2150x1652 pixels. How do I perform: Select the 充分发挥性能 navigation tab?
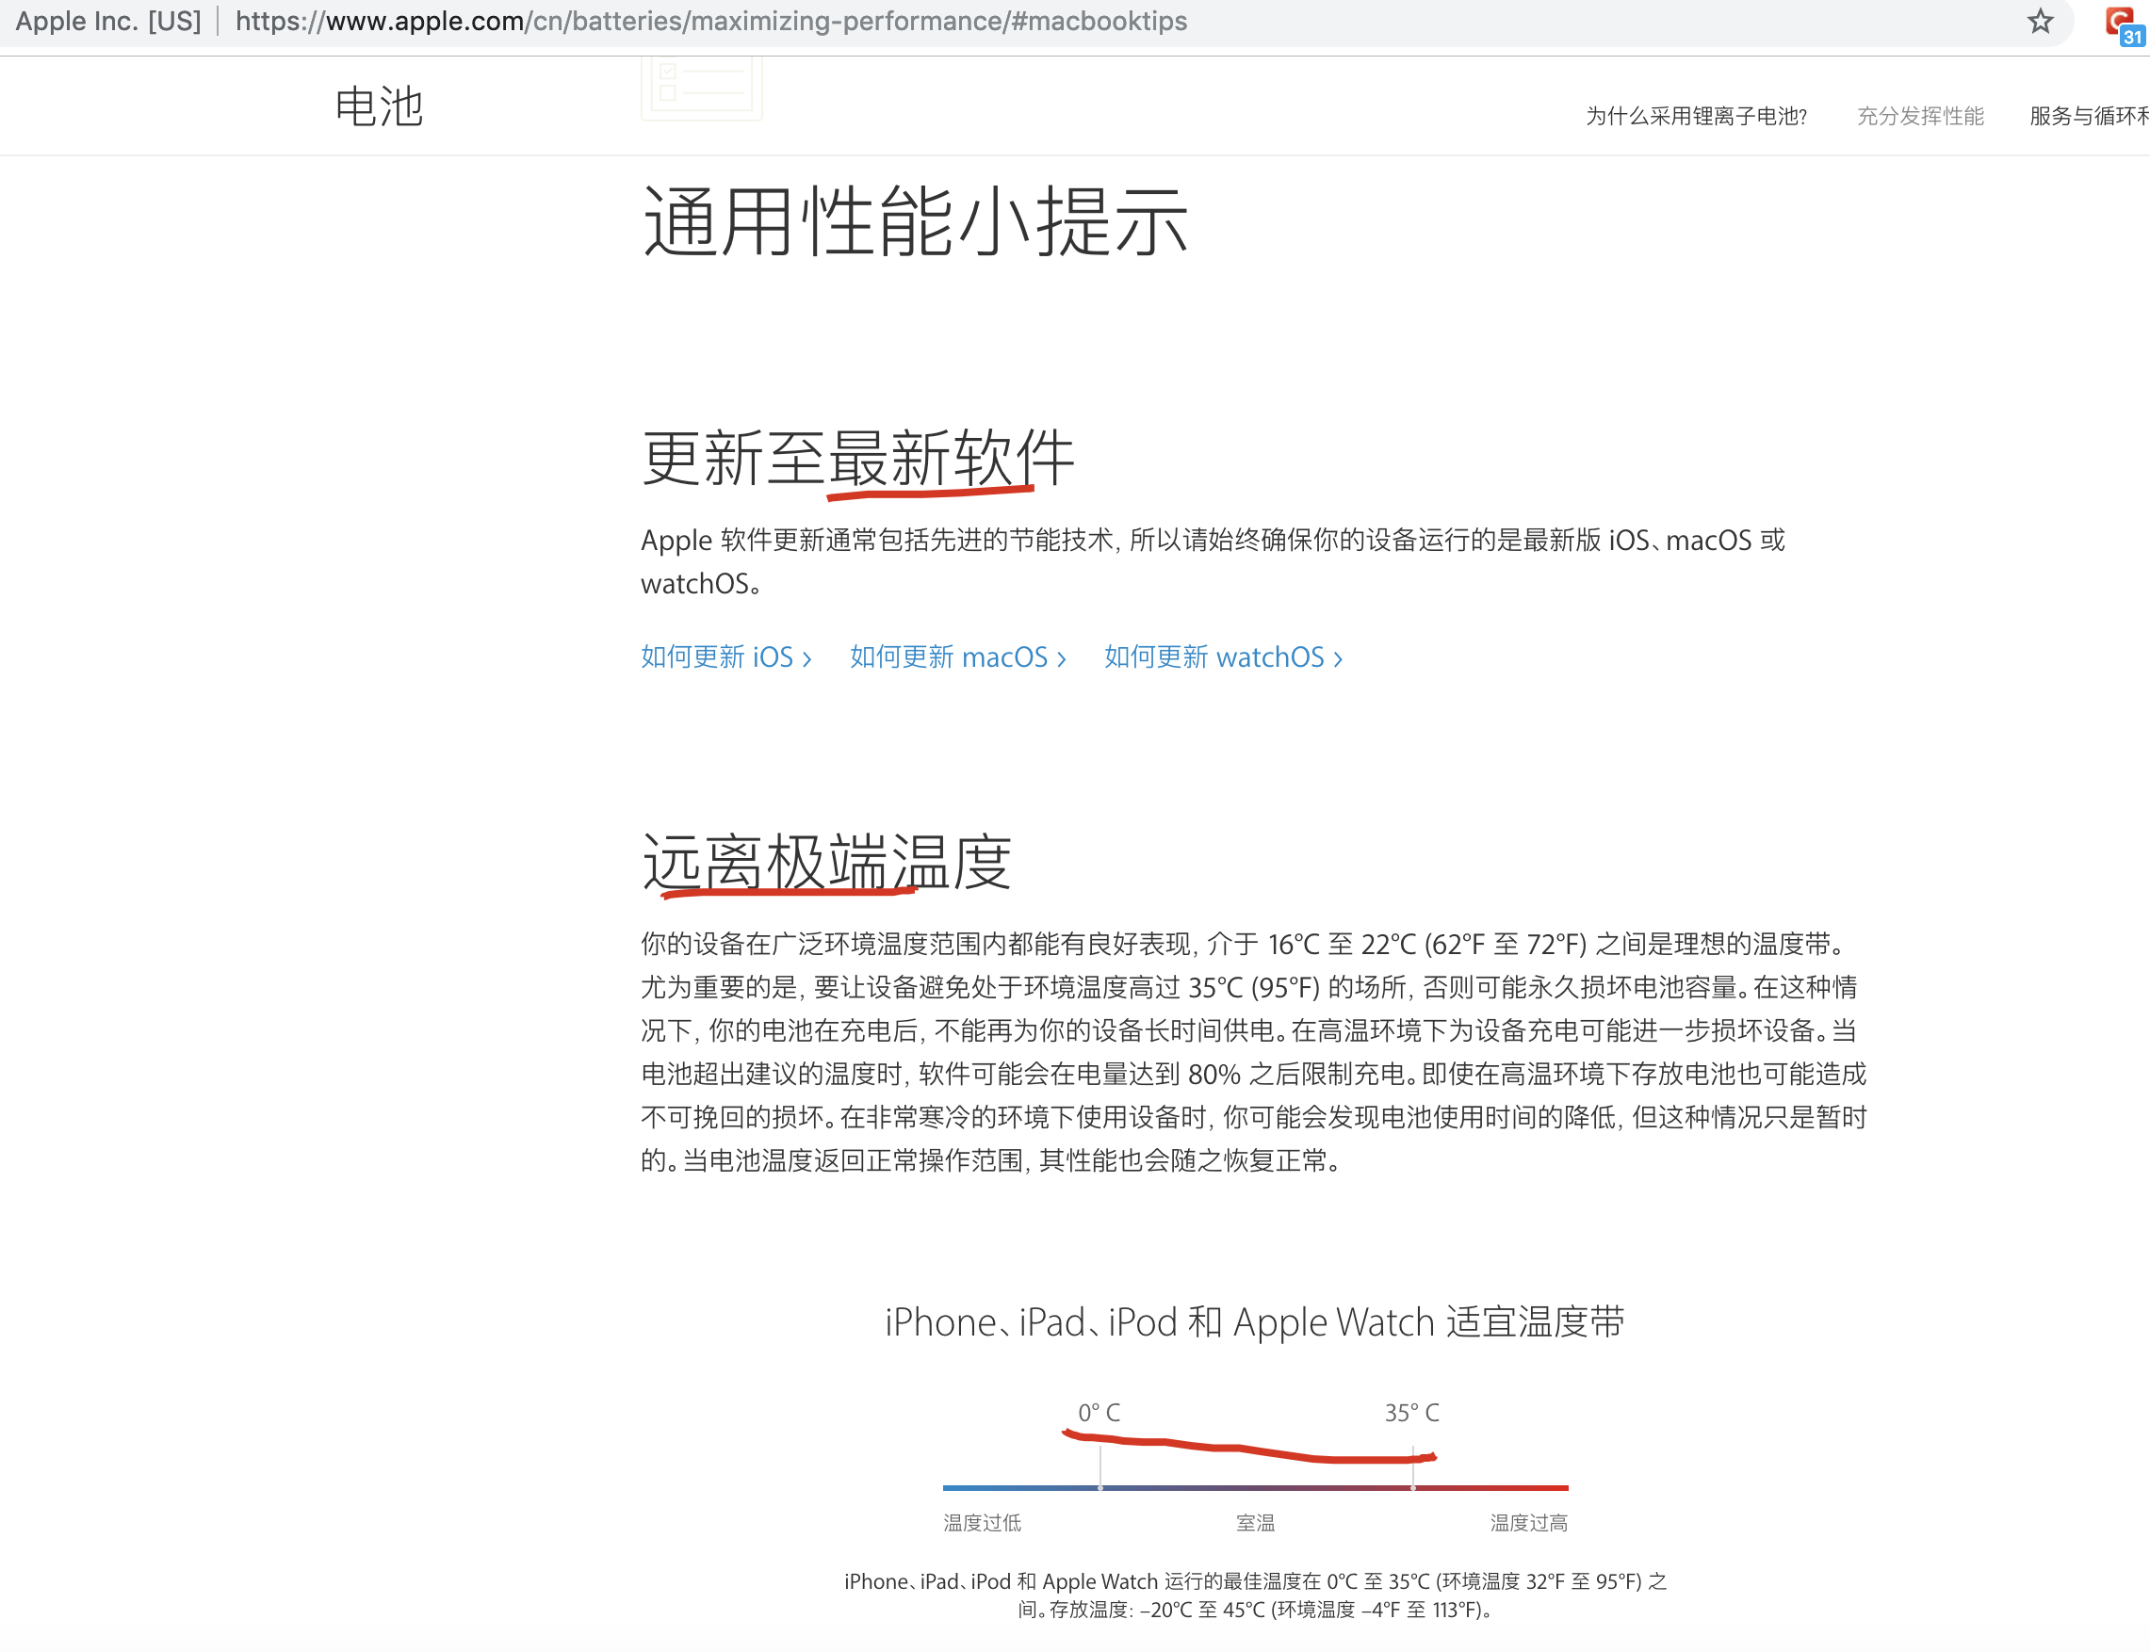1919,116
